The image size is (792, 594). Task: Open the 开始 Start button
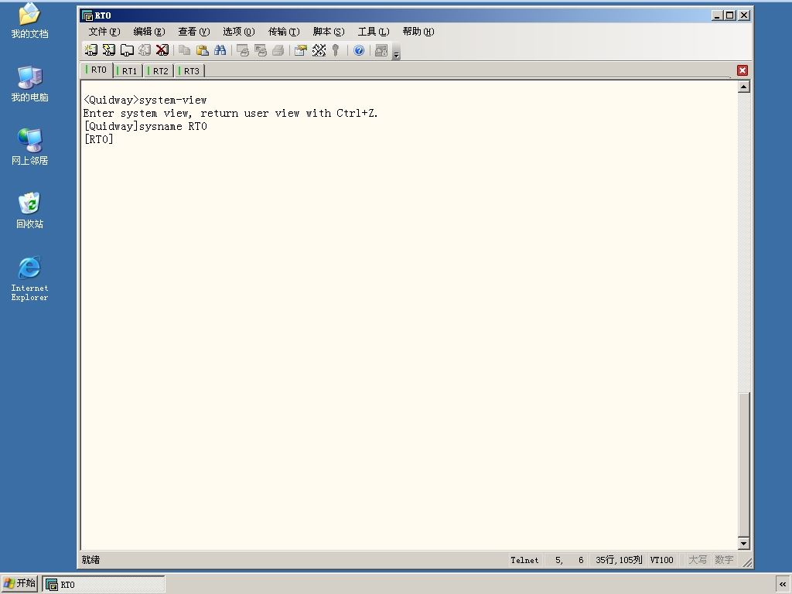pos(19,583)
